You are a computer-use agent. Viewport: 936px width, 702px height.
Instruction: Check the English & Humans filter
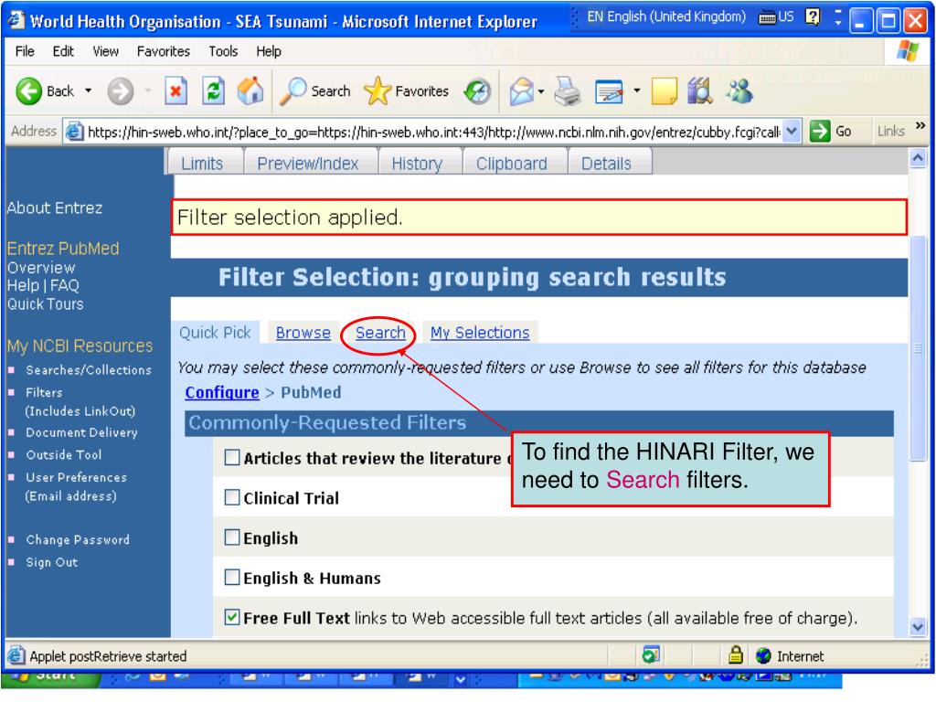click(231, 578)
